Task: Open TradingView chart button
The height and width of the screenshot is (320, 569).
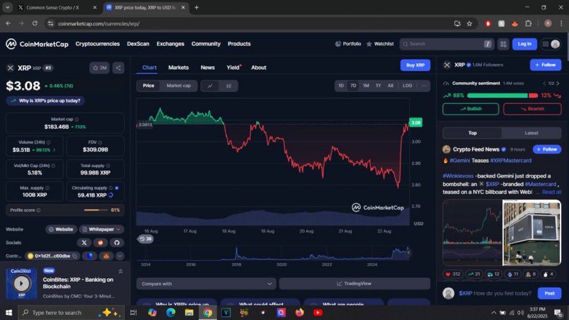Action: pos(355,284)
